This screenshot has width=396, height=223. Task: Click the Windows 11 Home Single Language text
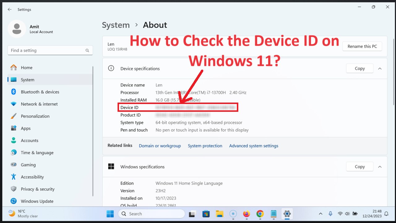pos(189,183)
